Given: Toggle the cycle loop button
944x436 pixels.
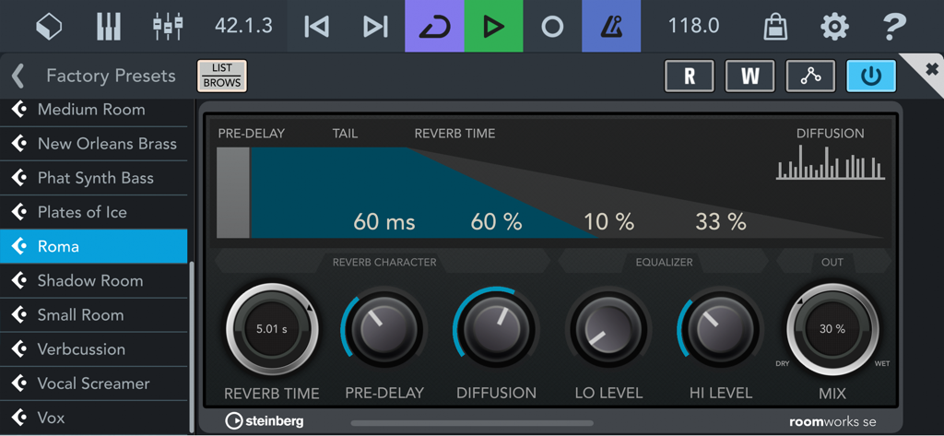Looking at the screenshot, I should pos(434,26).
